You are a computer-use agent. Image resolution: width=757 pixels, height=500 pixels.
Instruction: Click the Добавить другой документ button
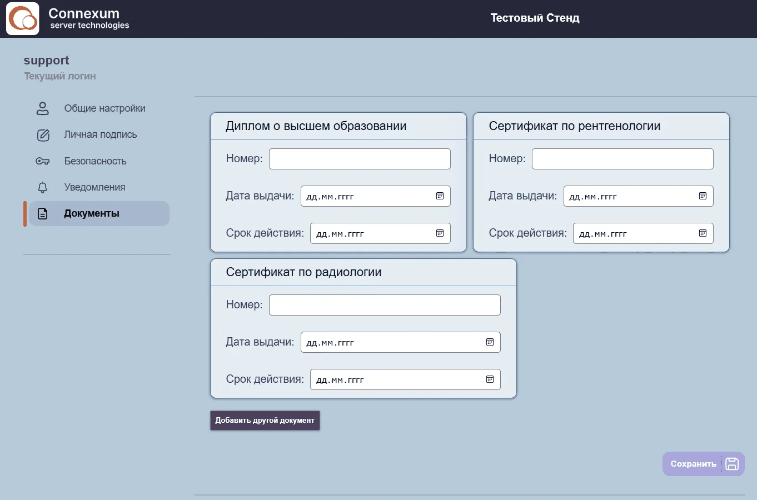click(265, 421)
